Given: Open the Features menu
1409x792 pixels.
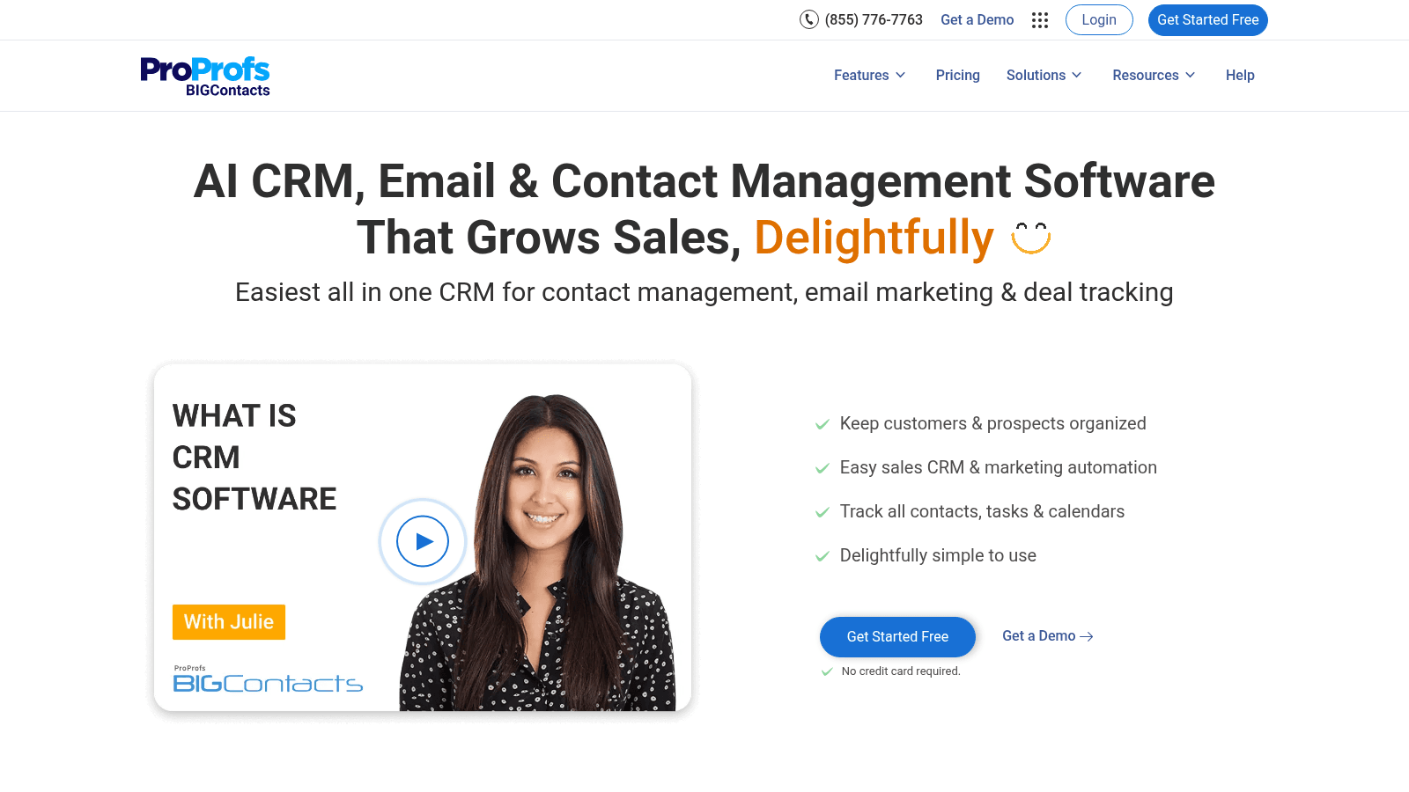Looking at the screenshot, I should pos(870,76).
